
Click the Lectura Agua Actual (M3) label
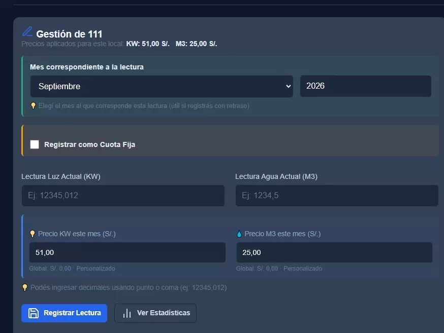276,176
